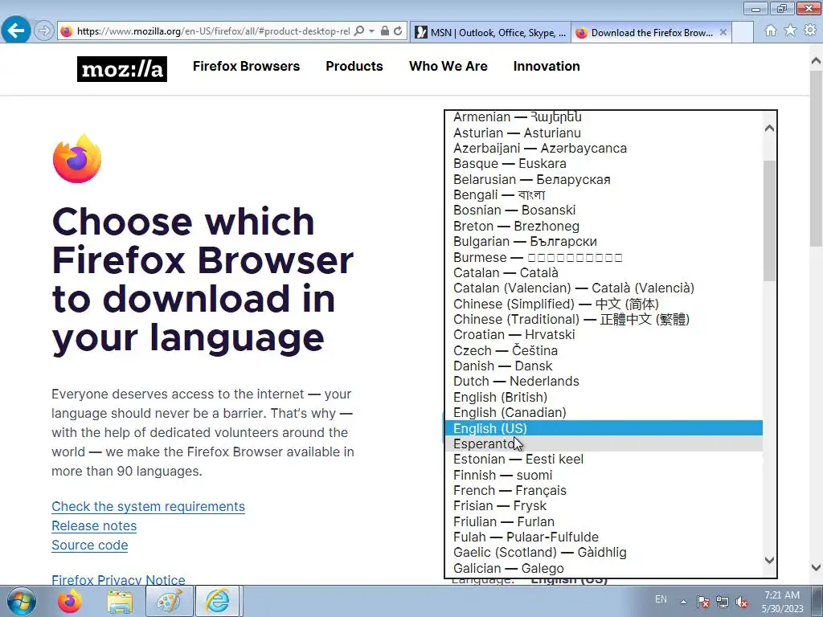The image size is (823, 617).
Task: Select Estonian — Eesti keel option
Action: click(604, 459)
